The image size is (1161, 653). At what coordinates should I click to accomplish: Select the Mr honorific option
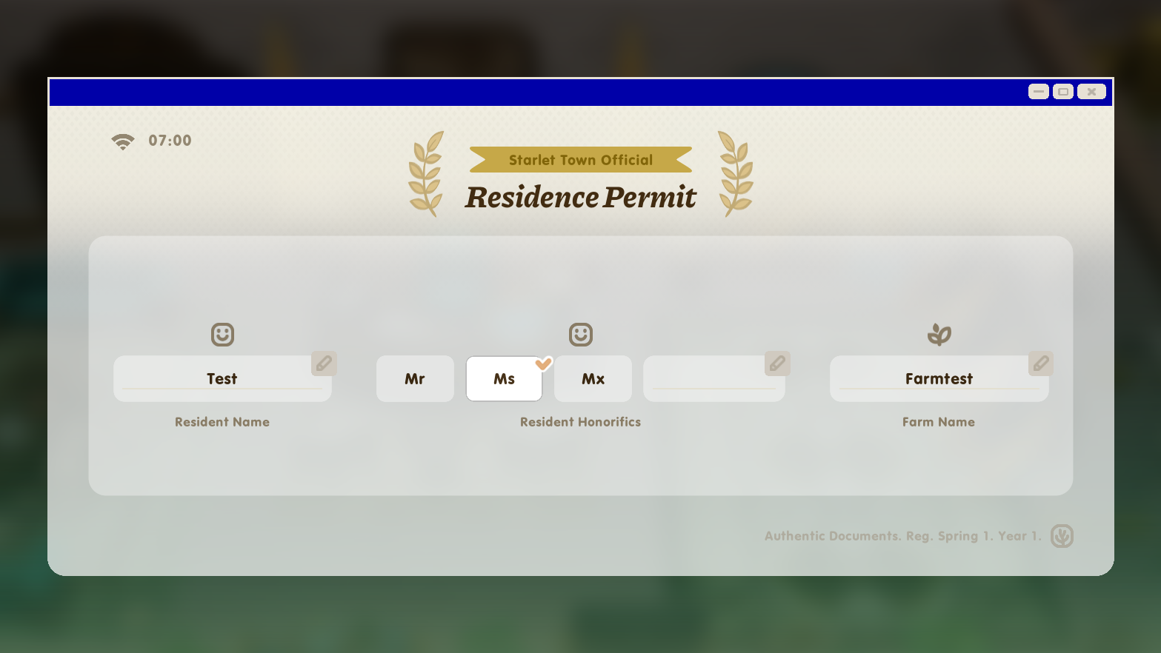[x=415, y=379]
